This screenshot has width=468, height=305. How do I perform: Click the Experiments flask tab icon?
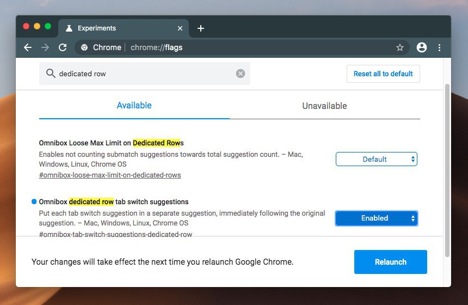pyautogui.click(x=69, y=28)
